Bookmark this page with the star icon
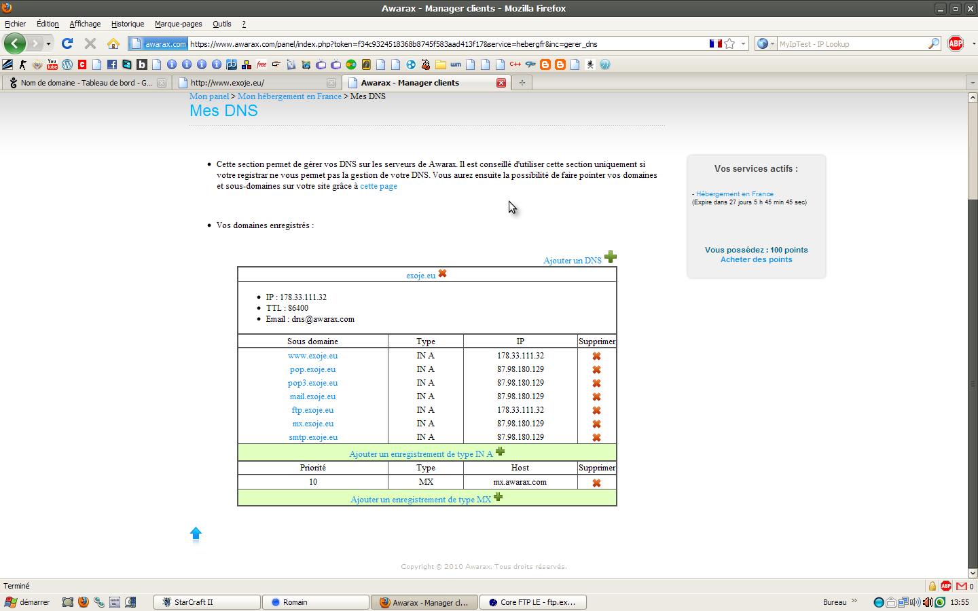Screen dimensions: 978x611 tap(730, 43)
